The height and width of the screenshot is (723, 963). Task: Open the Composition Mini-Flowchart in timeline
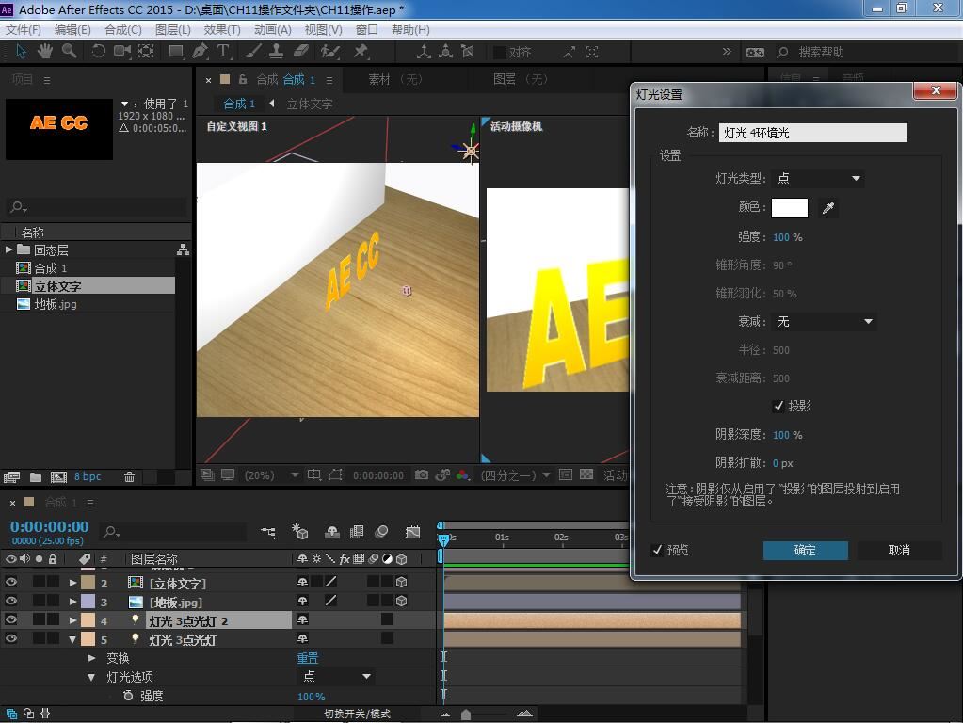(x=268, y=532)
